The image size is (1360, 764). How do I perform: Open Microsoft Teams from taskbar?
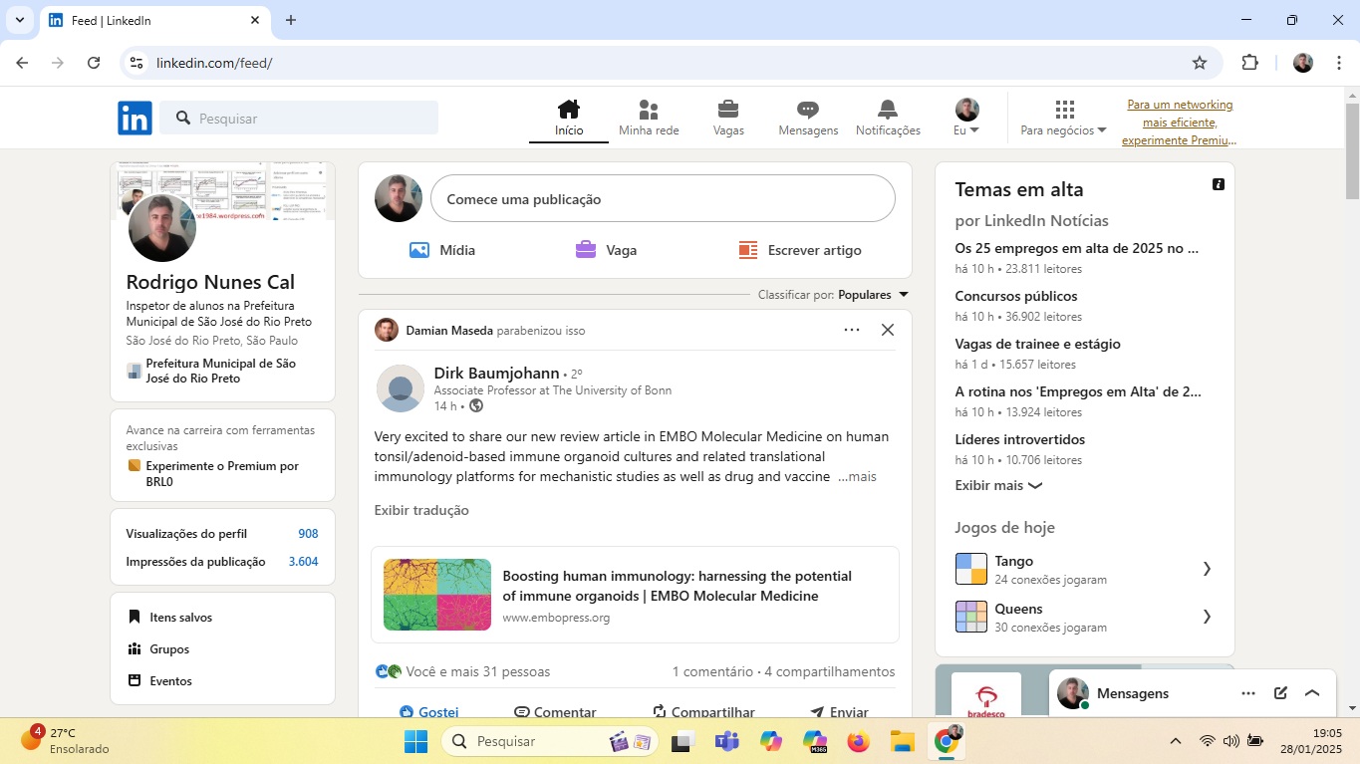coord(726,741)
